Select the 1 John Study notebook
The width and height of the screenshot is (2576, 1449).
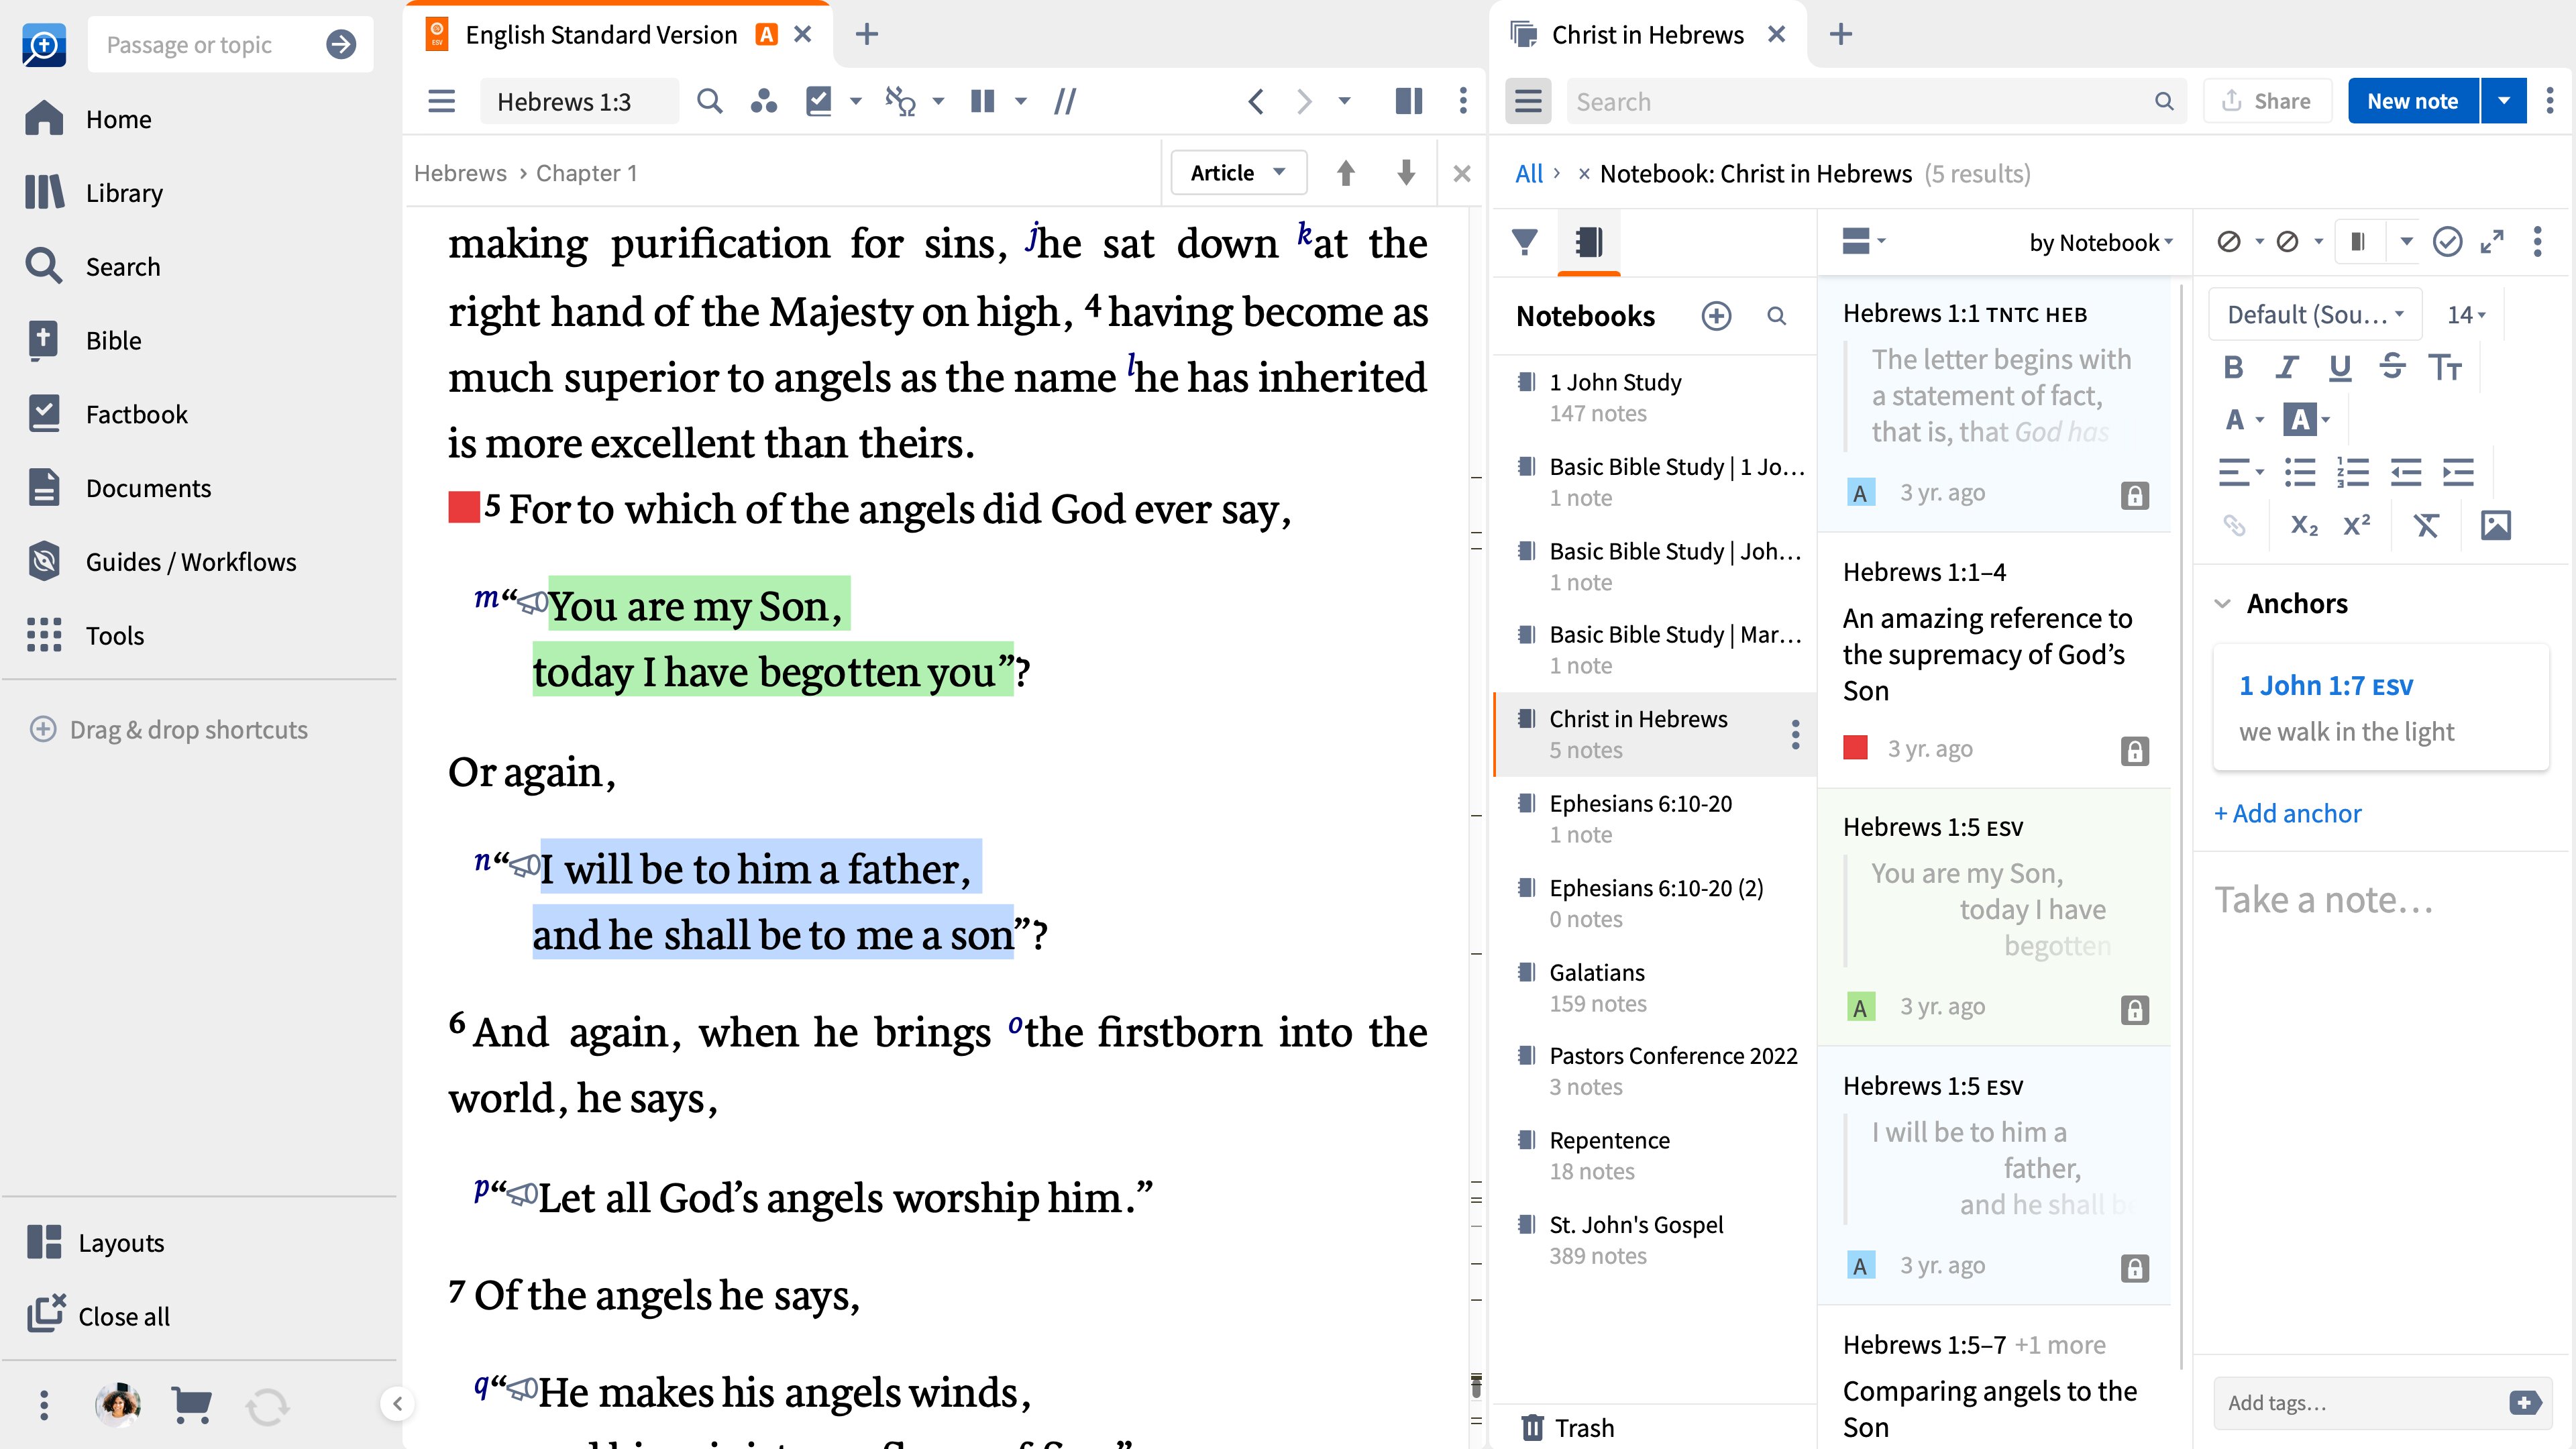(x=1655, y=397)
